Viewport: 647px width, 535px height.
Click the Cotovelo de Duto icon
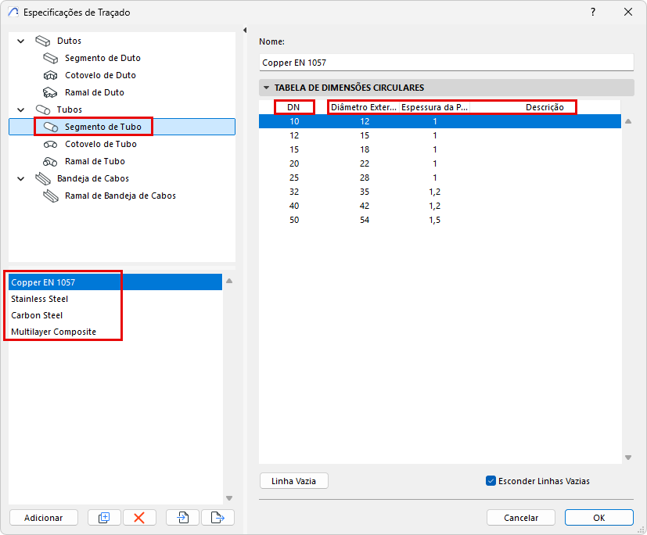coord(50,76)
